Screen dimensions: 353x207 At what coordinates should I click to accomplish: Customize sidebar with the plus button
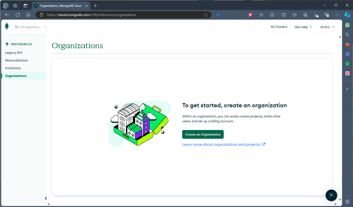(x=347, y=89)
